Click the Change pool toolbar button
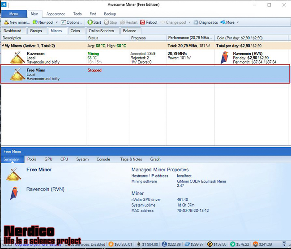Viewport: 291px width, 249px height. 173,22
